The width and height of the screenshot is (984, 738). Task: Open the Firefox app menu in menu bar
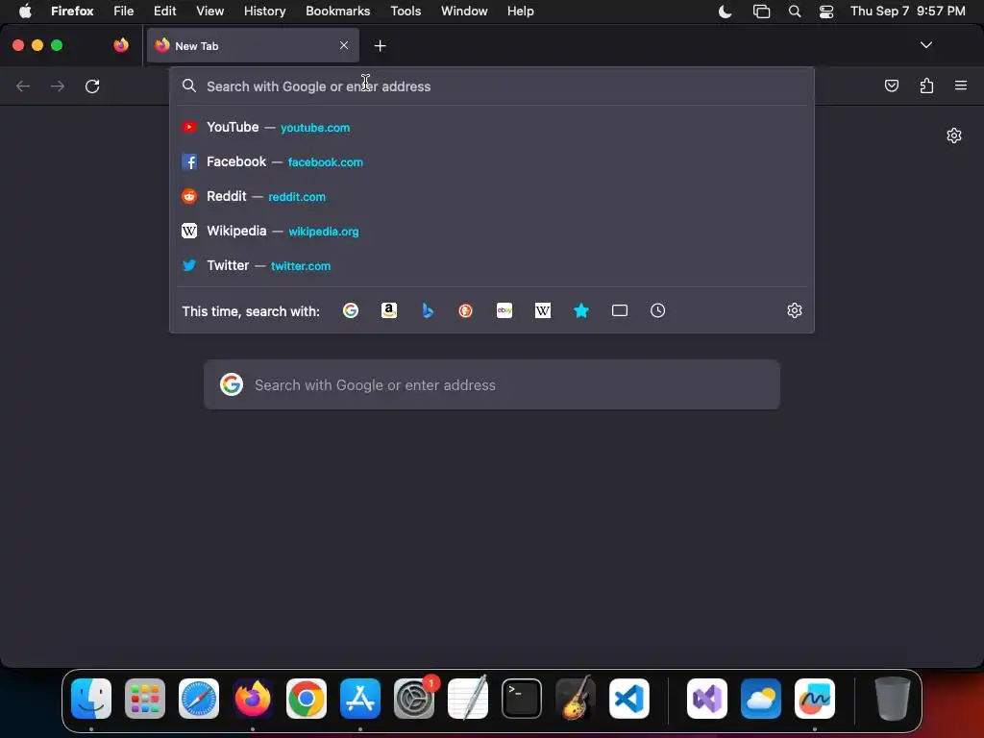point(72,11)
